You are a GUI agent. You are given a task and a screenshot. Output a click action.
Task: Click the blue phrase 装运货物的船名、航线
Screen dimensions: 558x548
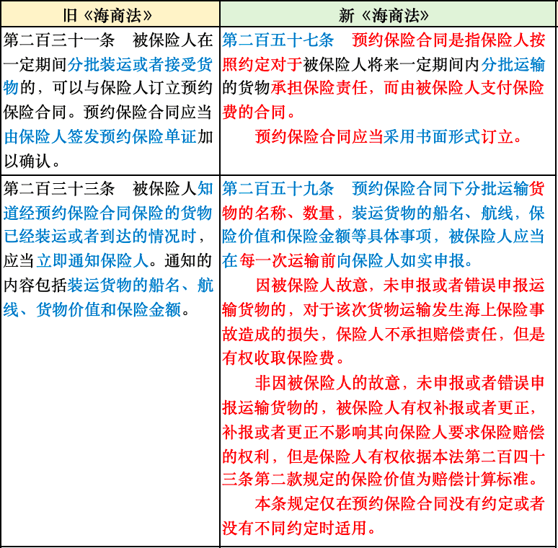(x=141, y=285)
